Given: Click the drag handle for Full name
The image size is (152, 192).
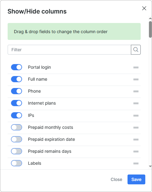Looking at the screenshot, I should click(x=136, y=79).
